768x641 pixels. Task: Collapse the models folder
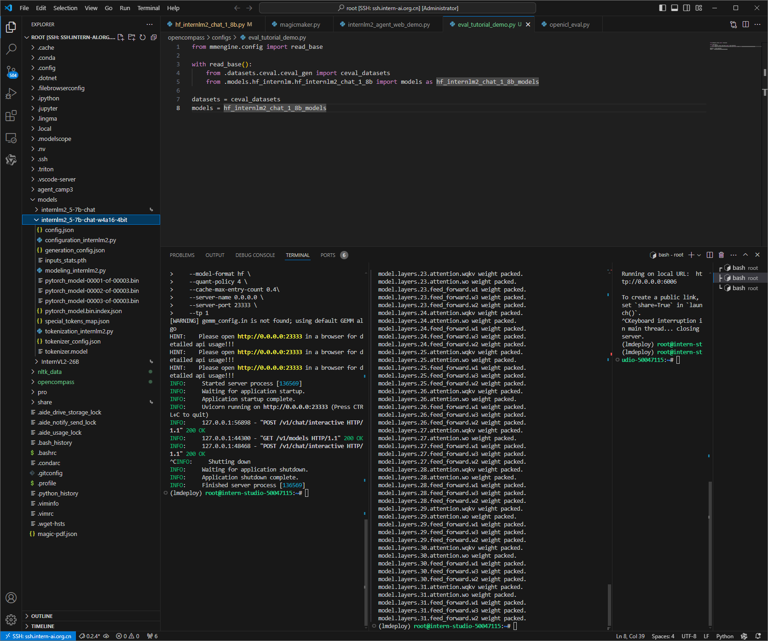[91, 199]
